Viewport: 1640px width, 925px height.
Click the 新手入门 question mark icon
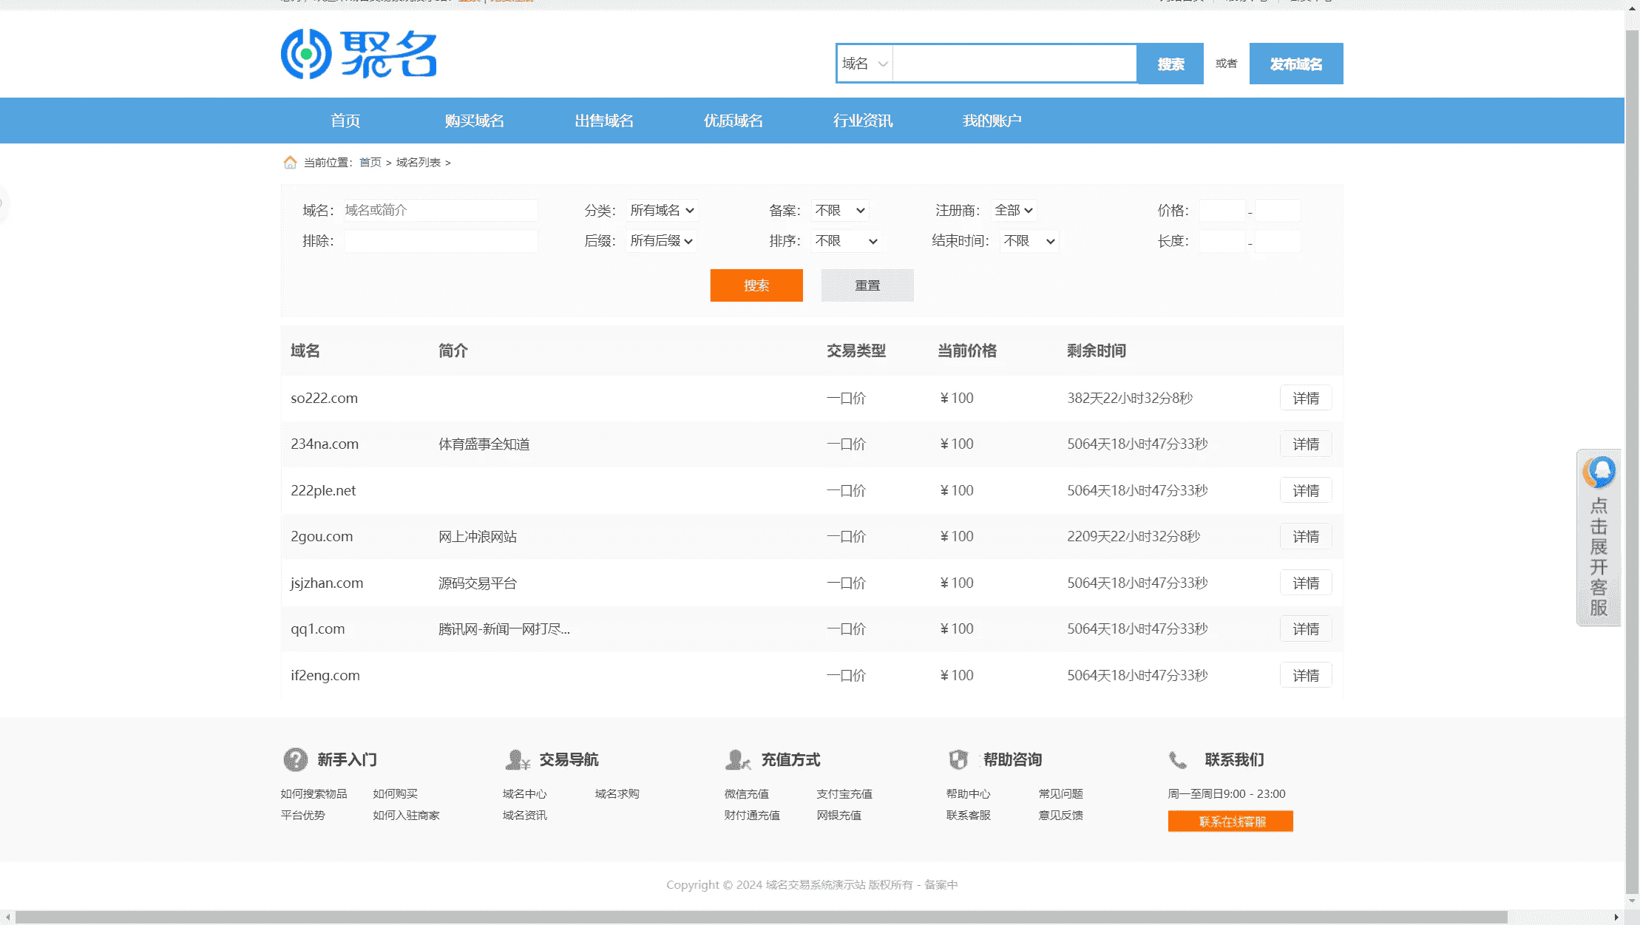click(295, 759)
